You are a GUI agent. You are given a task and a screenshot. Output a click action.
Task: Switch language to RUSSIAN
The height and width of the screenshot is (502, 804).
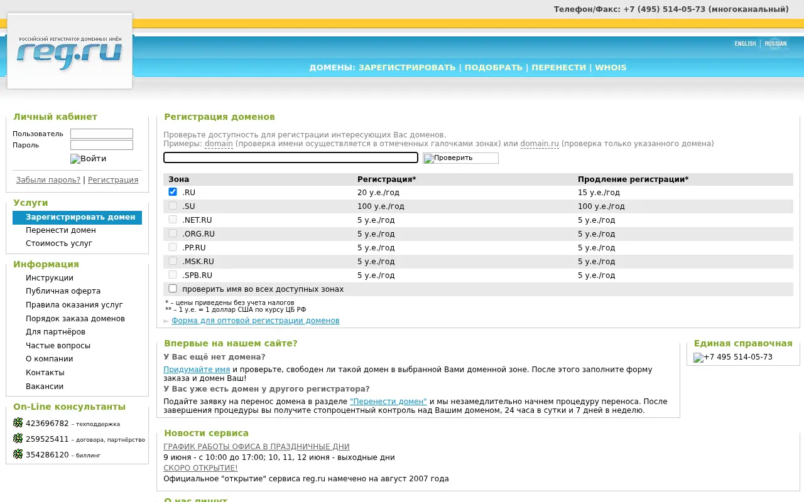point(775,44)
